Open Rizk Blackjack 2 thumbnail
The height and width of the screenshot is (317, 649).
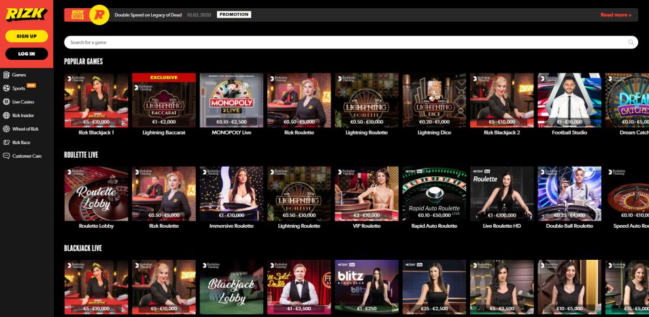501,100
